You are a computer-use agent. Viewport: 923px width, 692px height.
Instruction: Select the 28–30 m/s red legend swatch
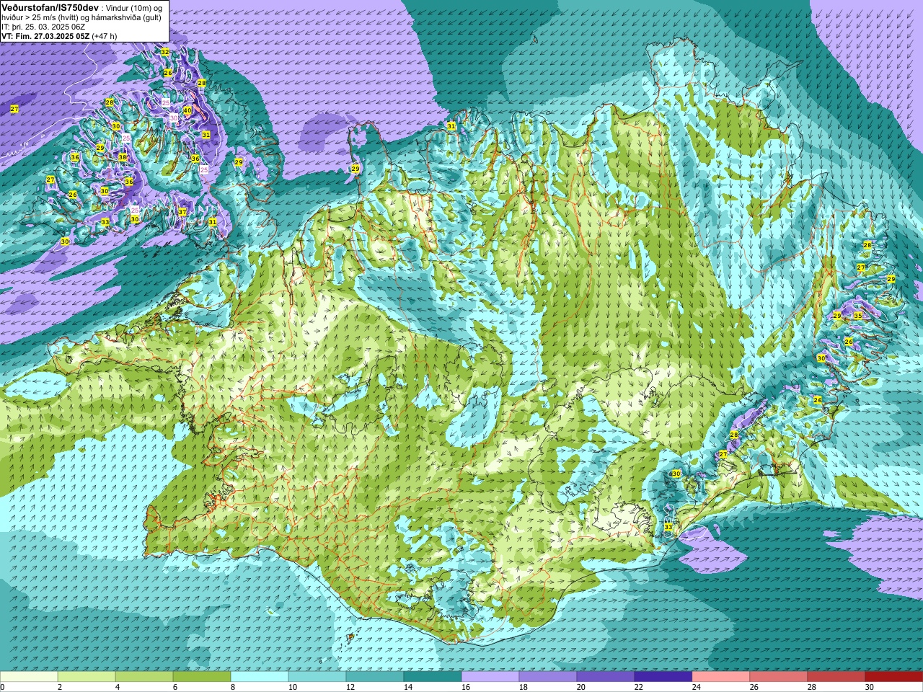coord(836,677)
